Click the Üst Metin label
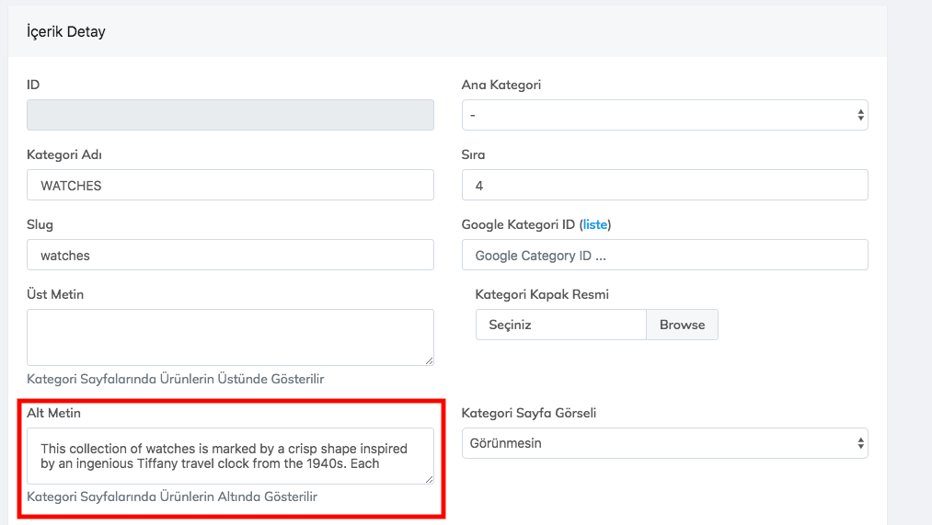Image resolution: width=932 pixels, height=525 pixels. point(55,294)
